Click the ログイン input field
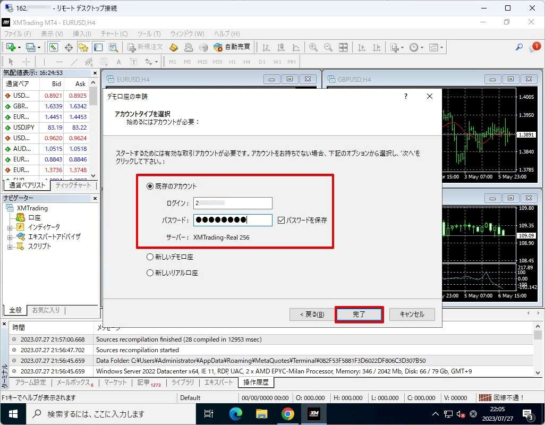The width and height of the screenshot is (545, 425). [x=233, y=203]
